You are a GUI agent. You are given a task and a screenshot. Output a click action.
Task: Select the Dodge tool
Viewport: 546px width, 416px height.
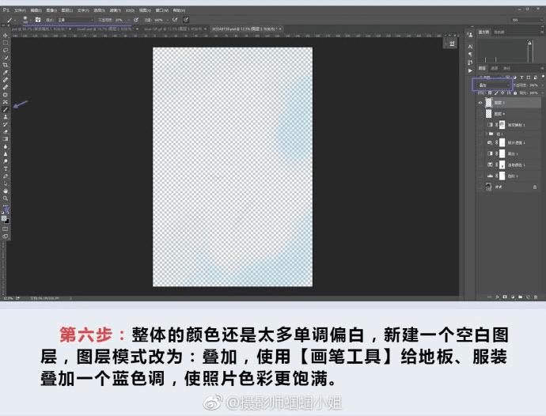6,161
